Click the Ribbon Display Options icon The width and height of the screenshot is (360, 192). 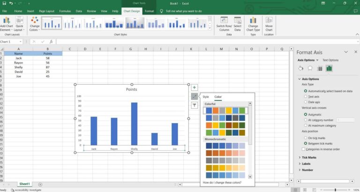[x=323, y=3]
